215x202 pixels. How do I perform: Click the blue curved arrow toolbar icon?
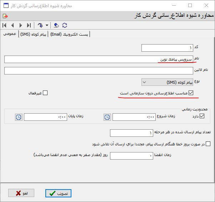point(40,25)
